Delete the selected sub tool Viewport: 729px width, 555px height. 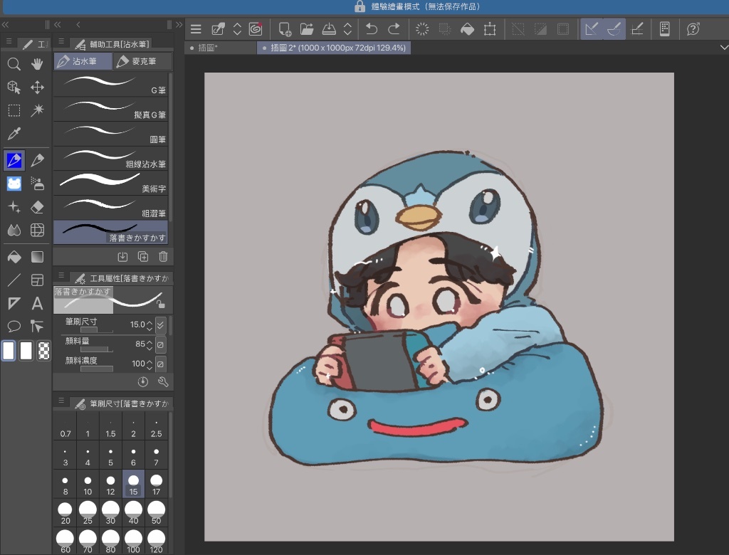click(x=163, y=257)
